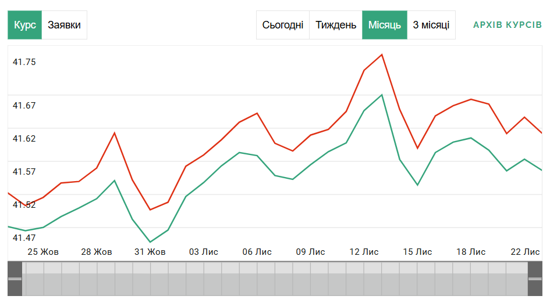Viewport: 550px width, 303px height.
Task: Click the 18 Лис date label
Action: tap(471, 252)
